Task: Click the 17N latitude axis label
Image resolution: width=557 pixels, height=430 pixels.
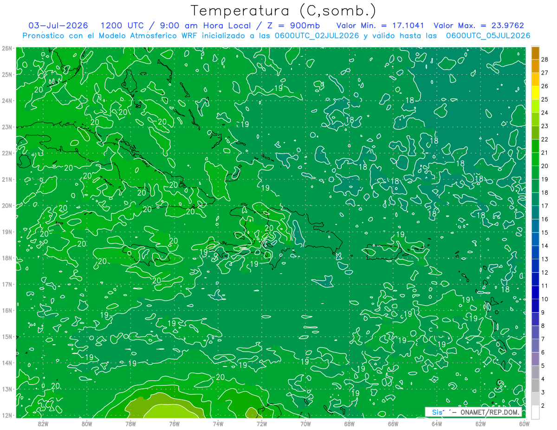Action: click(x=6, y=284)
